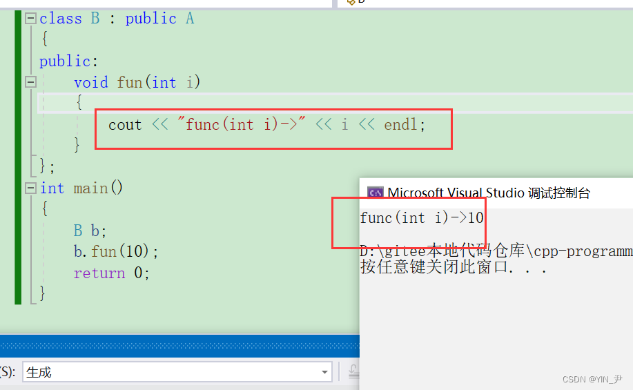Click the 'b.fun(10);' call line
The image size is (633, 390).
(116, 251)
